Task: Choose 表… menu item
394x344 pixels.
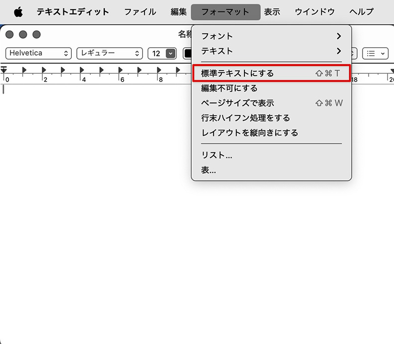Action: 271,170
